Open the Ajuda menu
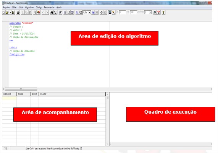 point(59,7)
